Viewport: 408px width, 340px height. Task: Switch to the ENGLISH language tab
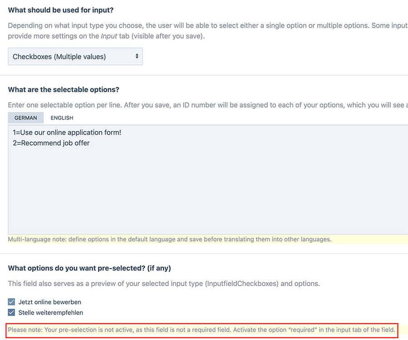tap(62, 118)
